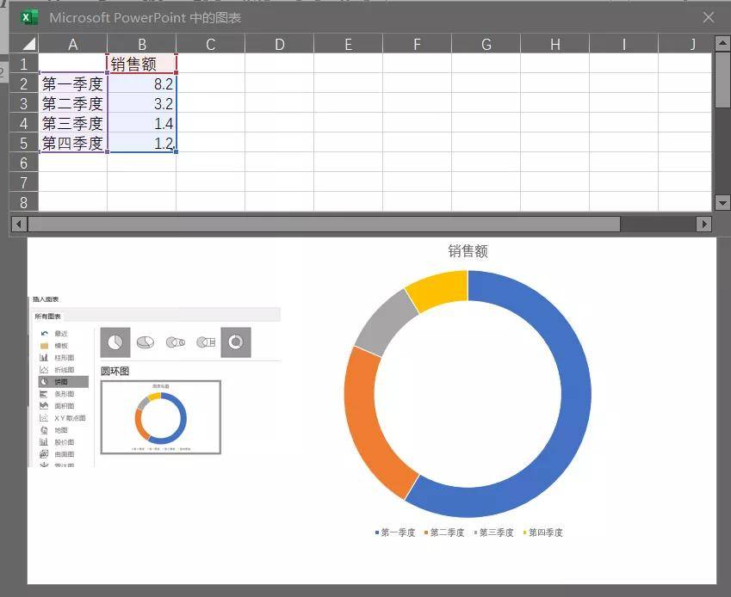This screenshot has width=731, height=597.
Task: Click cell B1 containing 销售额
Action: pos(141,64)
